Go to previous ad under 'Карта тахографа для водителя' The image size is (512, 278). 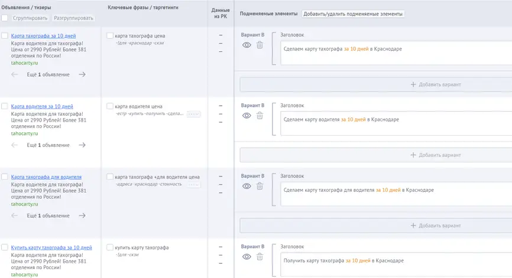(14, 215)
